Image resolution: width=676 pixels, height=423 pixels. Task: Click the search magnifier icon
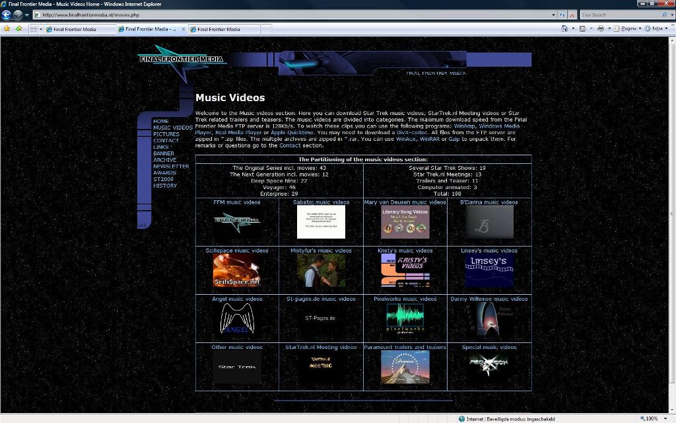click(x=664, y=15)
